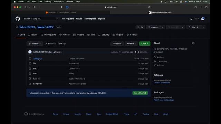Expand the Unwatch dropdown arrow
221x124 pixels.
point(163,27)
